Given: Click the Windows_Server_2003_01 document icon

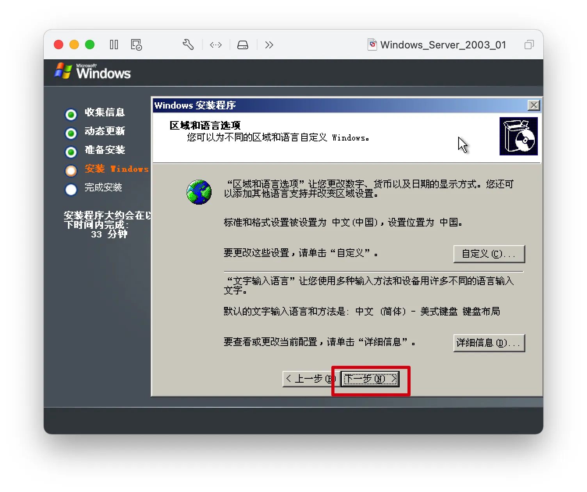Looking at the screenshot, I should tap(372, 45).
